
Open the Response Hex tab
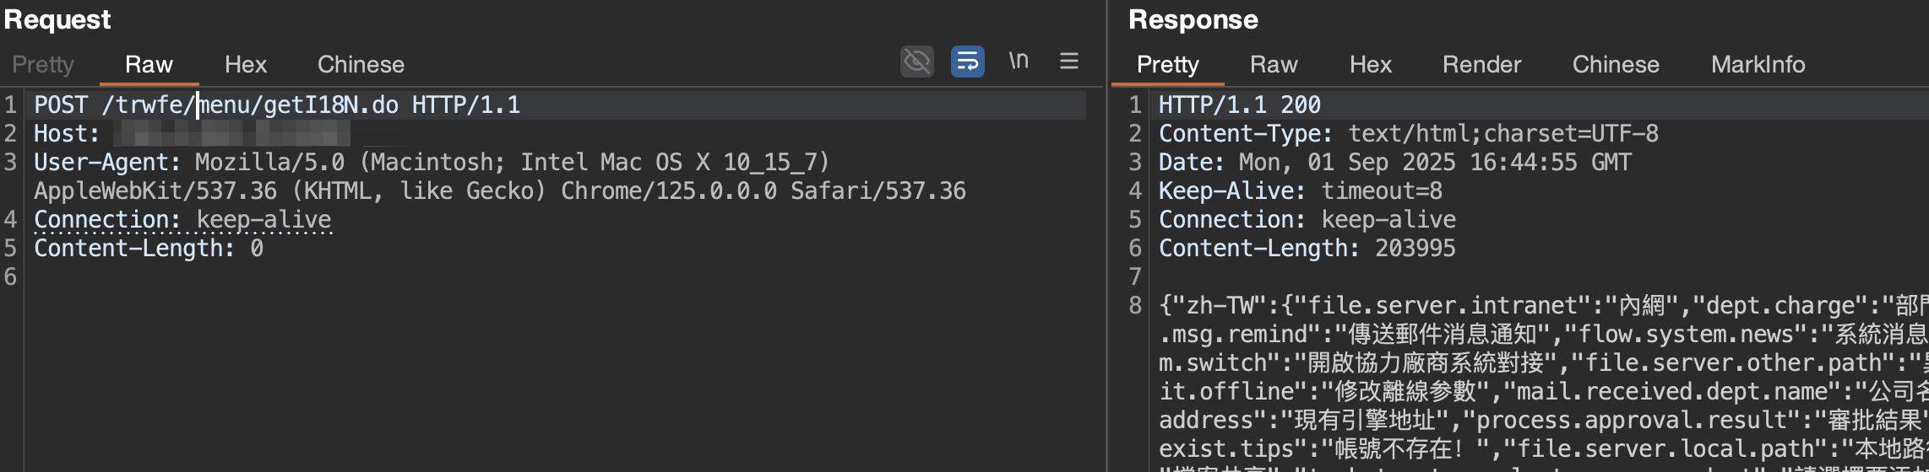click(x=1370, y=65)
